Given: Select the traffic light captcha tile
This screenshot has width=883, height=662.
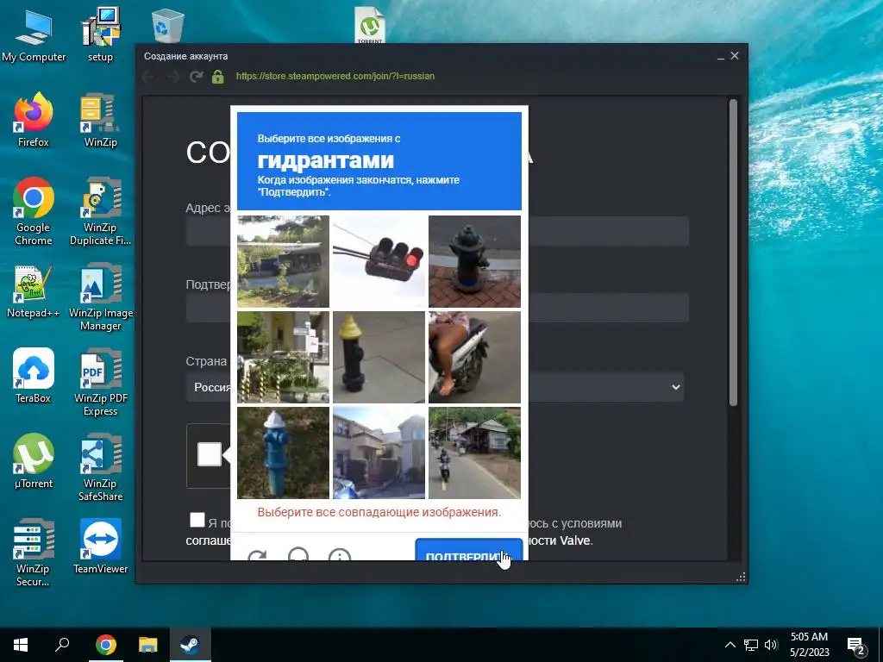Looking at the screenshot, I should tap(379, 261).
